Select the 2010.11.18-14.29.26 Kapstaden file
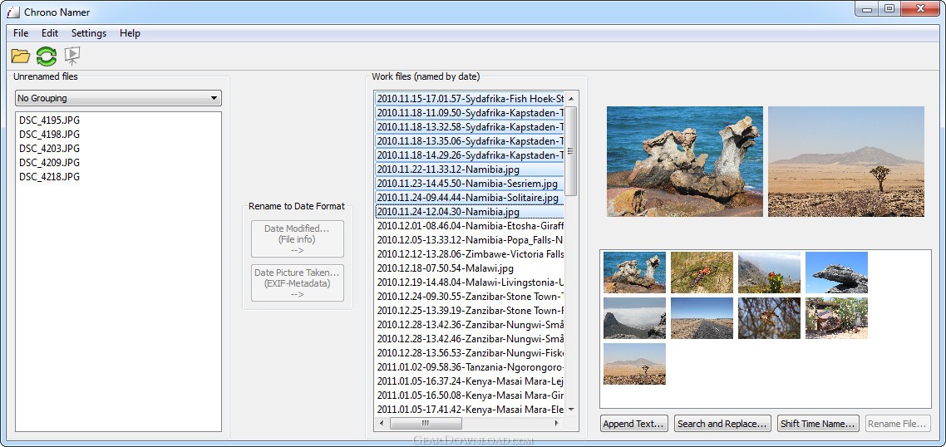Screen dimensions: 946x447 coord(470,155)
